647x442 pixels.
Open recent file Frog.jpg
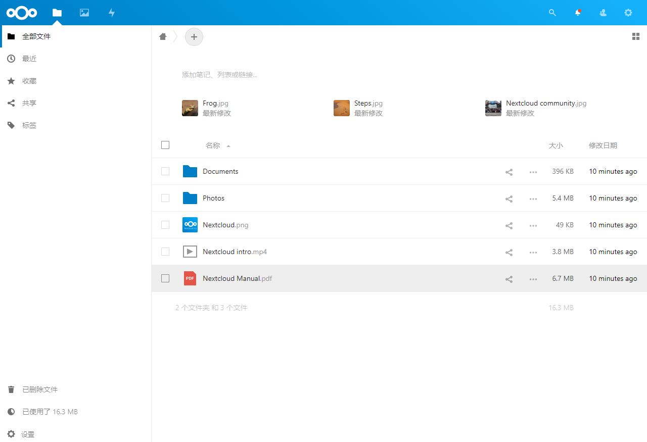point(215,103)
